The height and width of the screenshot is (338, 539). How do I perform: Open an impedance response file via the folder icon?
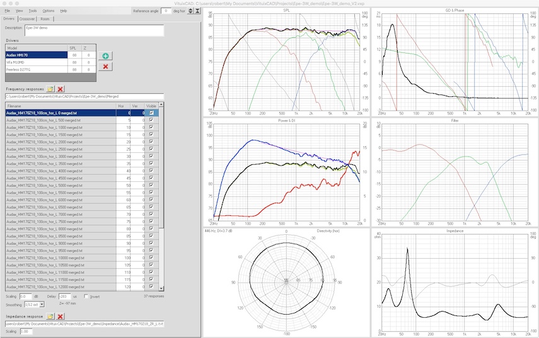click(50, 317)
